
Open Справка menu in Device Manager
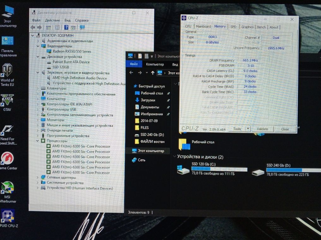(x=82, y=20)
